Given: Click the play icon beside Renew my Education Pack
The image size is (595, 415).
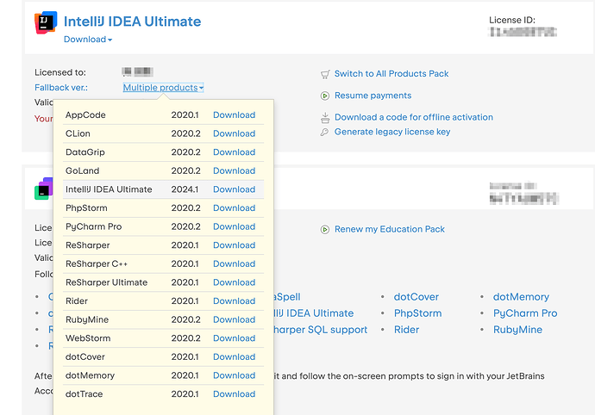Looking at the screenshot, I should tap(325, 230).
